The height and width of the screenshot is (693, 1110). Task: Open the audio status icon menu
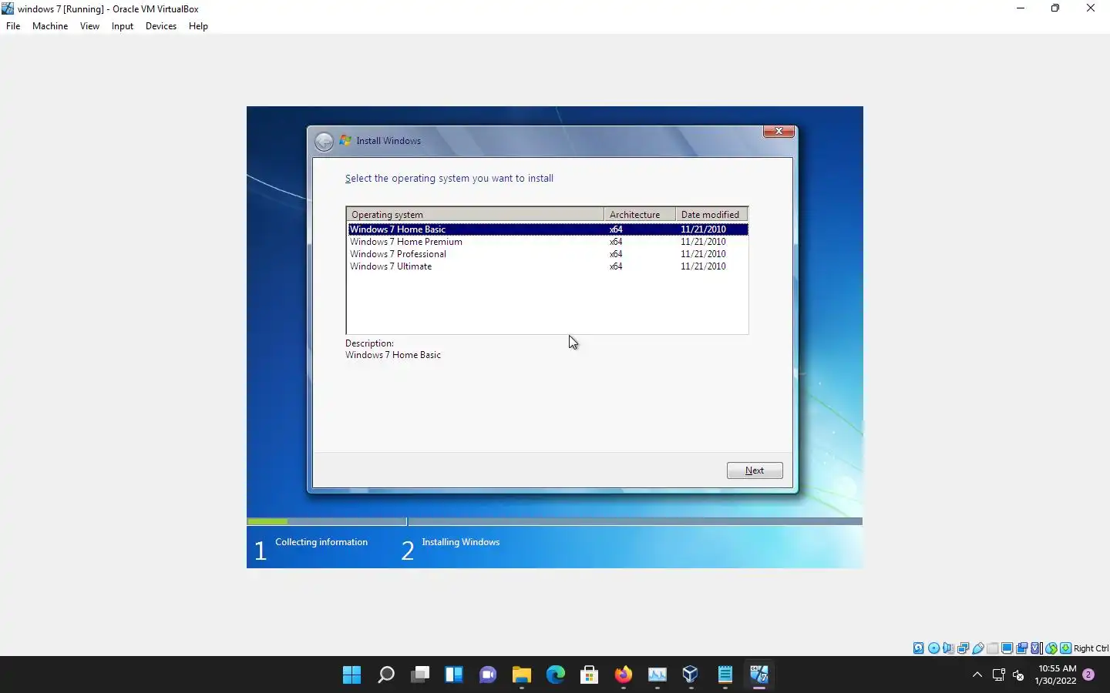tap(949, 648)
